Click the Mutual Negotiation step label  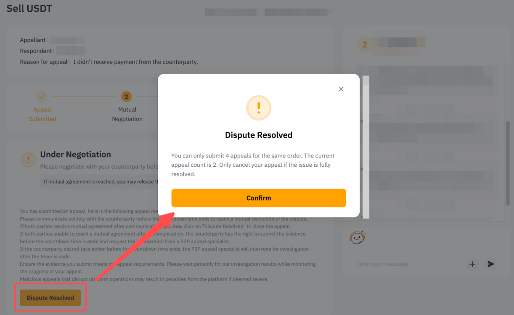tap(127, 114)
